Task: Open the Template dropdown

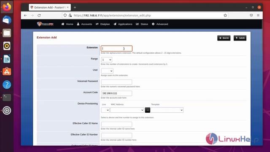Action: [167, 110]
